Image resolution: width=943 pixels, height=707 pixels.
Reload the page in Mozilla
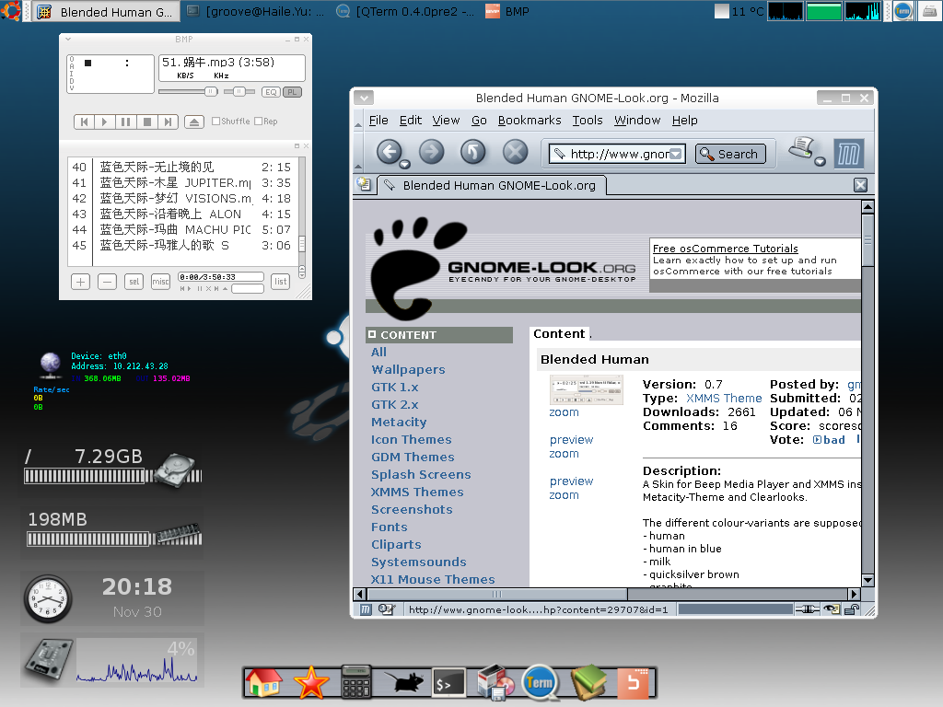472,152
